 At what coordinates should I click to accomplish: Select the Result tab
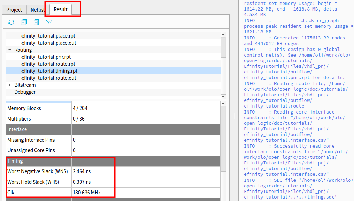coord(61,9)
